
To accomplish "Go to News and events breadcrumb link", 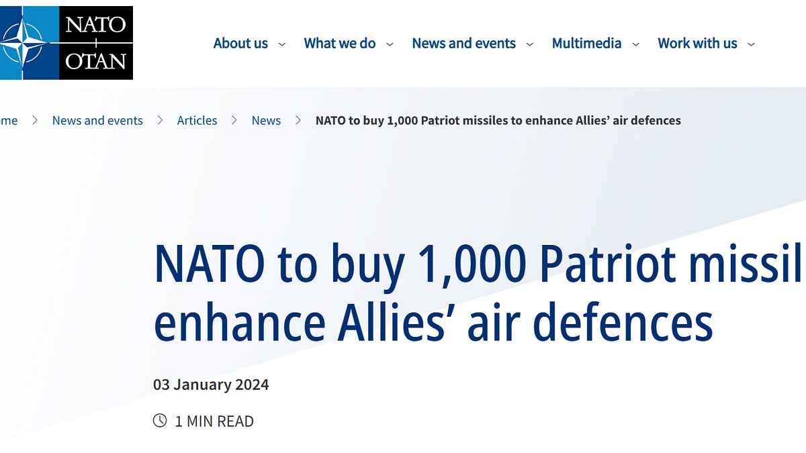I will tap(97, 121).
